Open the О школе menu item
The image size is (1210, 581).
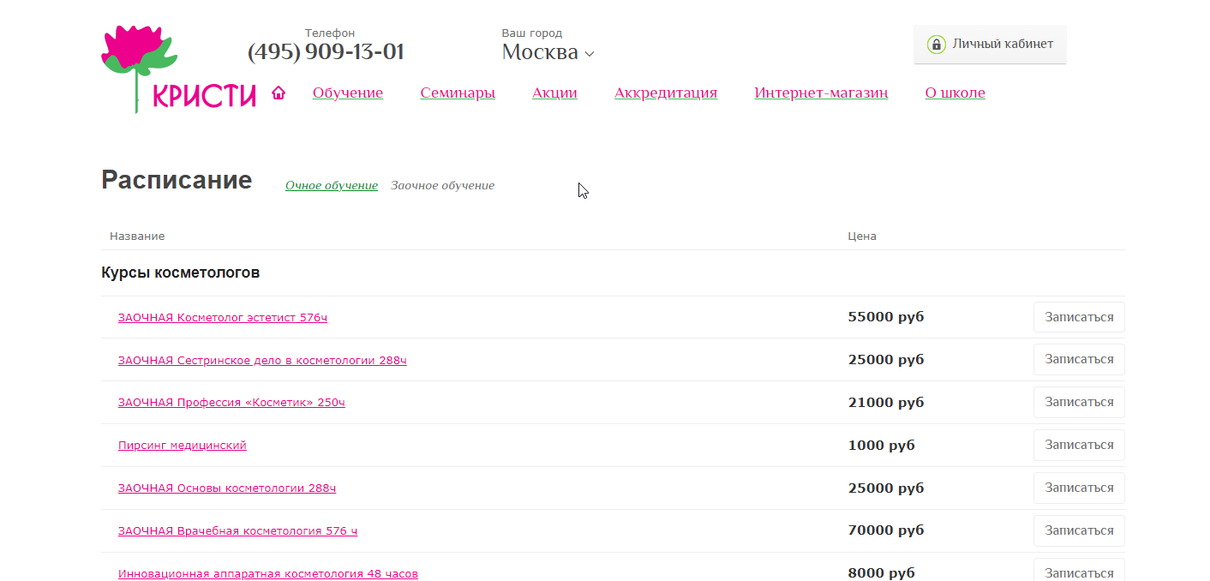[955, 93]
